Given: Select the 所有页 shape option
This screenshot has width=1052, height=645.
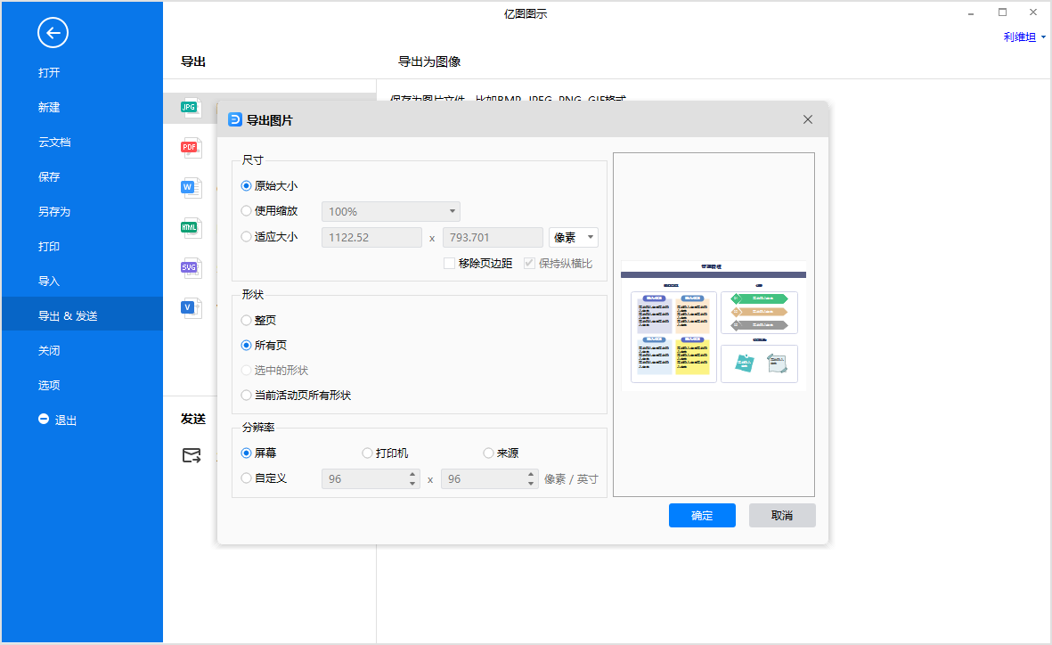Looking at the screenshot, I should coord(246,345).
